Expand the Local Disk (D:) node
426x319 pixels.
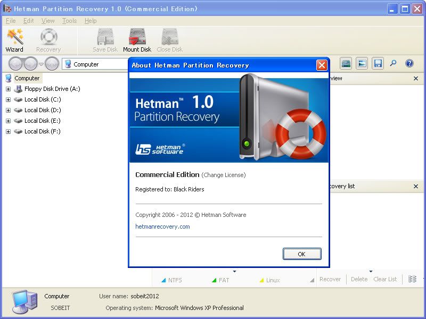(x=8, y=110)
